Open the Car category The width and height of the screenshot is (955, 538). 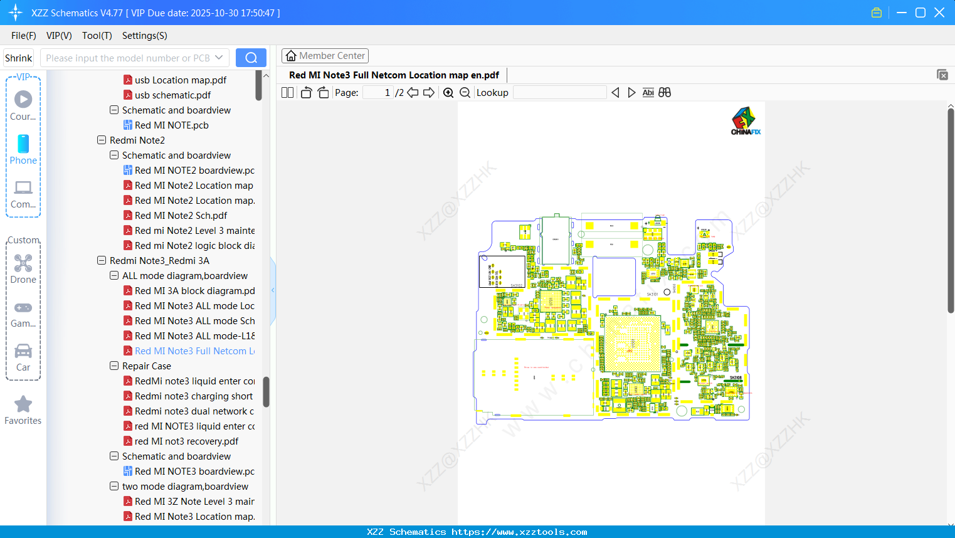[23, 357]
